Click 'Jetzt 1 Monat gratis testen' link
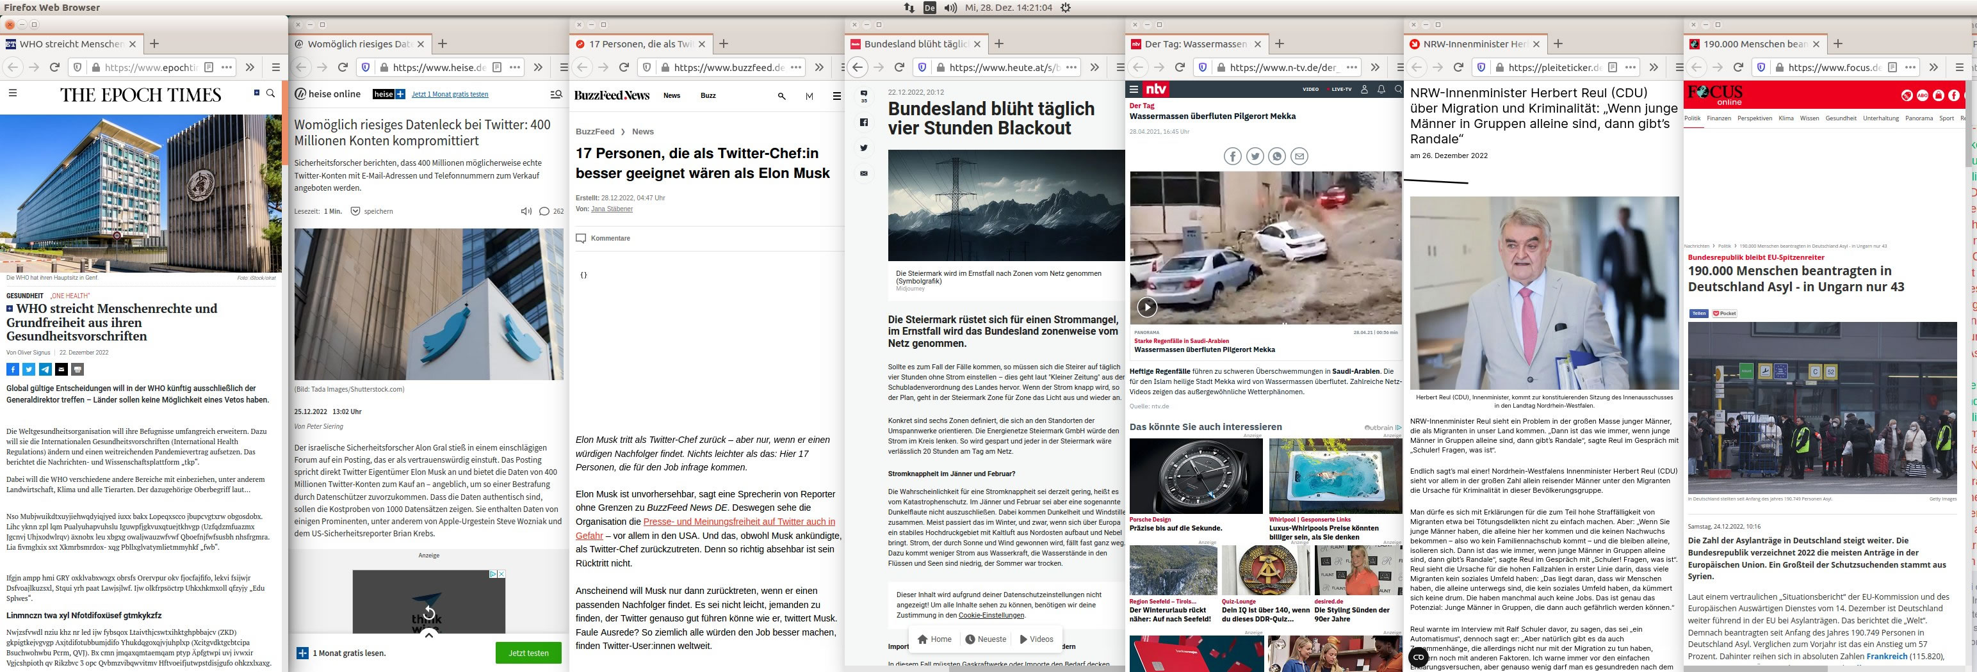The image size is (1977, 672). 450,94
